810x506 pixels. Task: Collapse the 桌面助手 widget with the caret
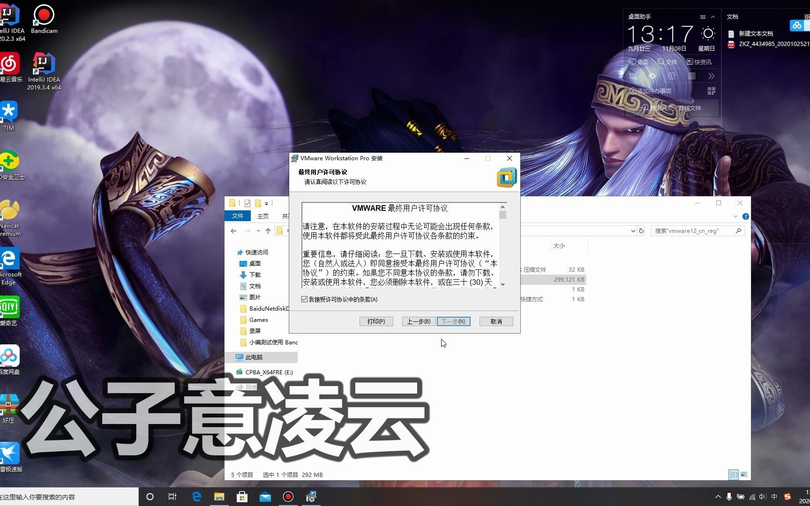pyautogui.click(x=713, y=17)
